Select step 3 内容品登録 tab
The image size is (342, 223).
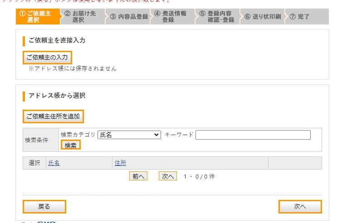129,17
